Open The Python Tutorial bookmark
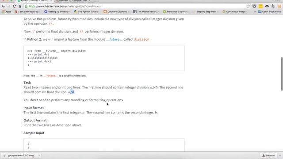This screenshot has width=283, height=159. coord(86,11)
